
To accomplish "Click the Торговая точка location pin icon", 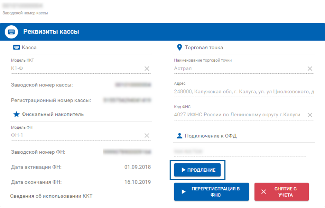I will [x=179, y=47].
